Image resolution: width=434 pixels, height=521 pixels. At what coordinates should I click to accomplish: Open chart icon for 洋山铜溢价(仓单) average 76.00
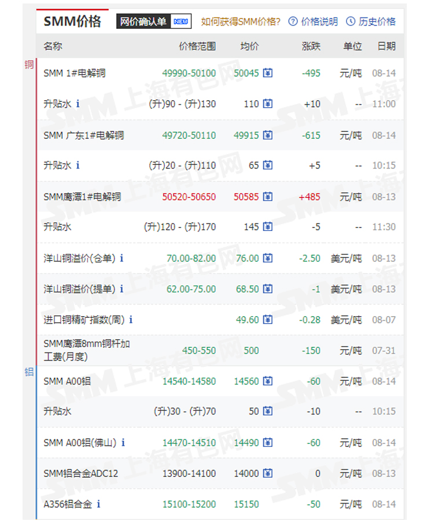tap(267, 258)
